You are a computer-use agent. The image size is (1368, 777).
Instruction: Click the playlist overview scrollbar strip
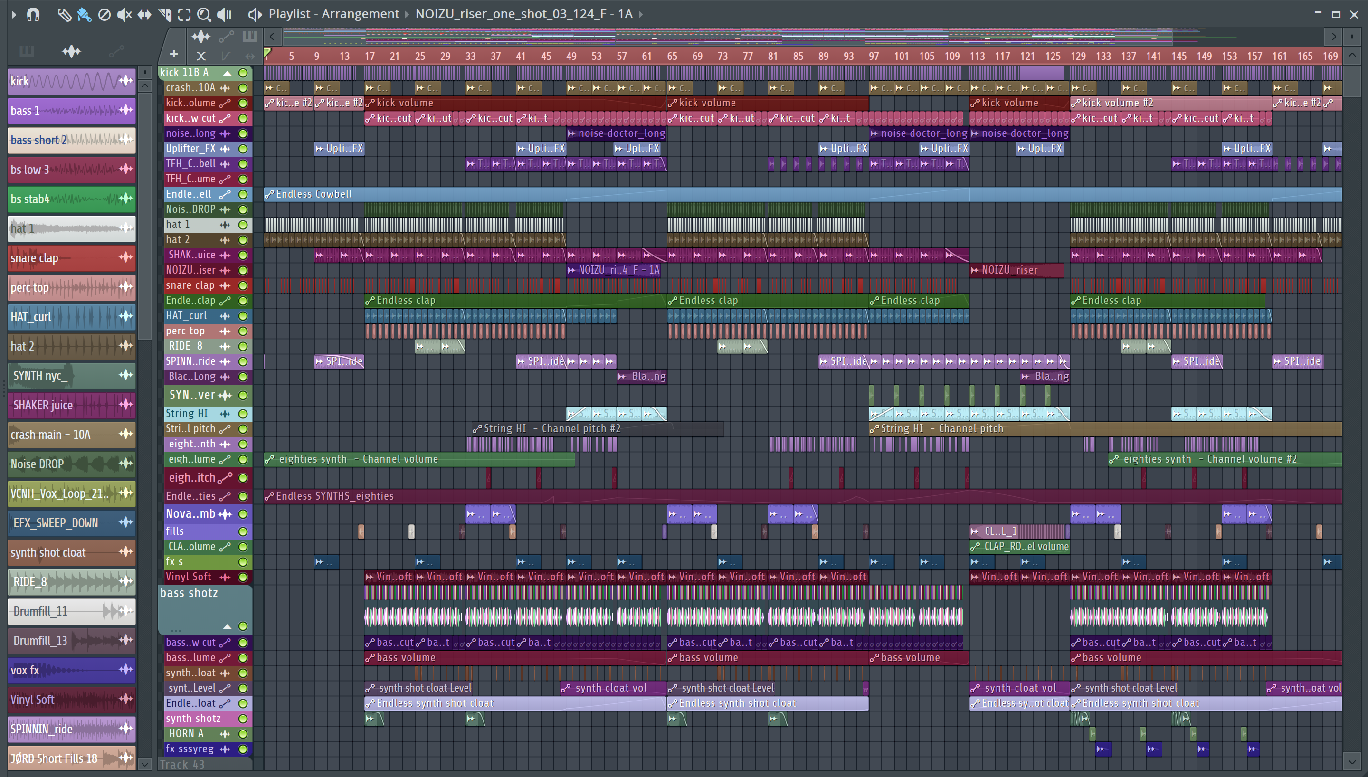[x=802, y=36]
